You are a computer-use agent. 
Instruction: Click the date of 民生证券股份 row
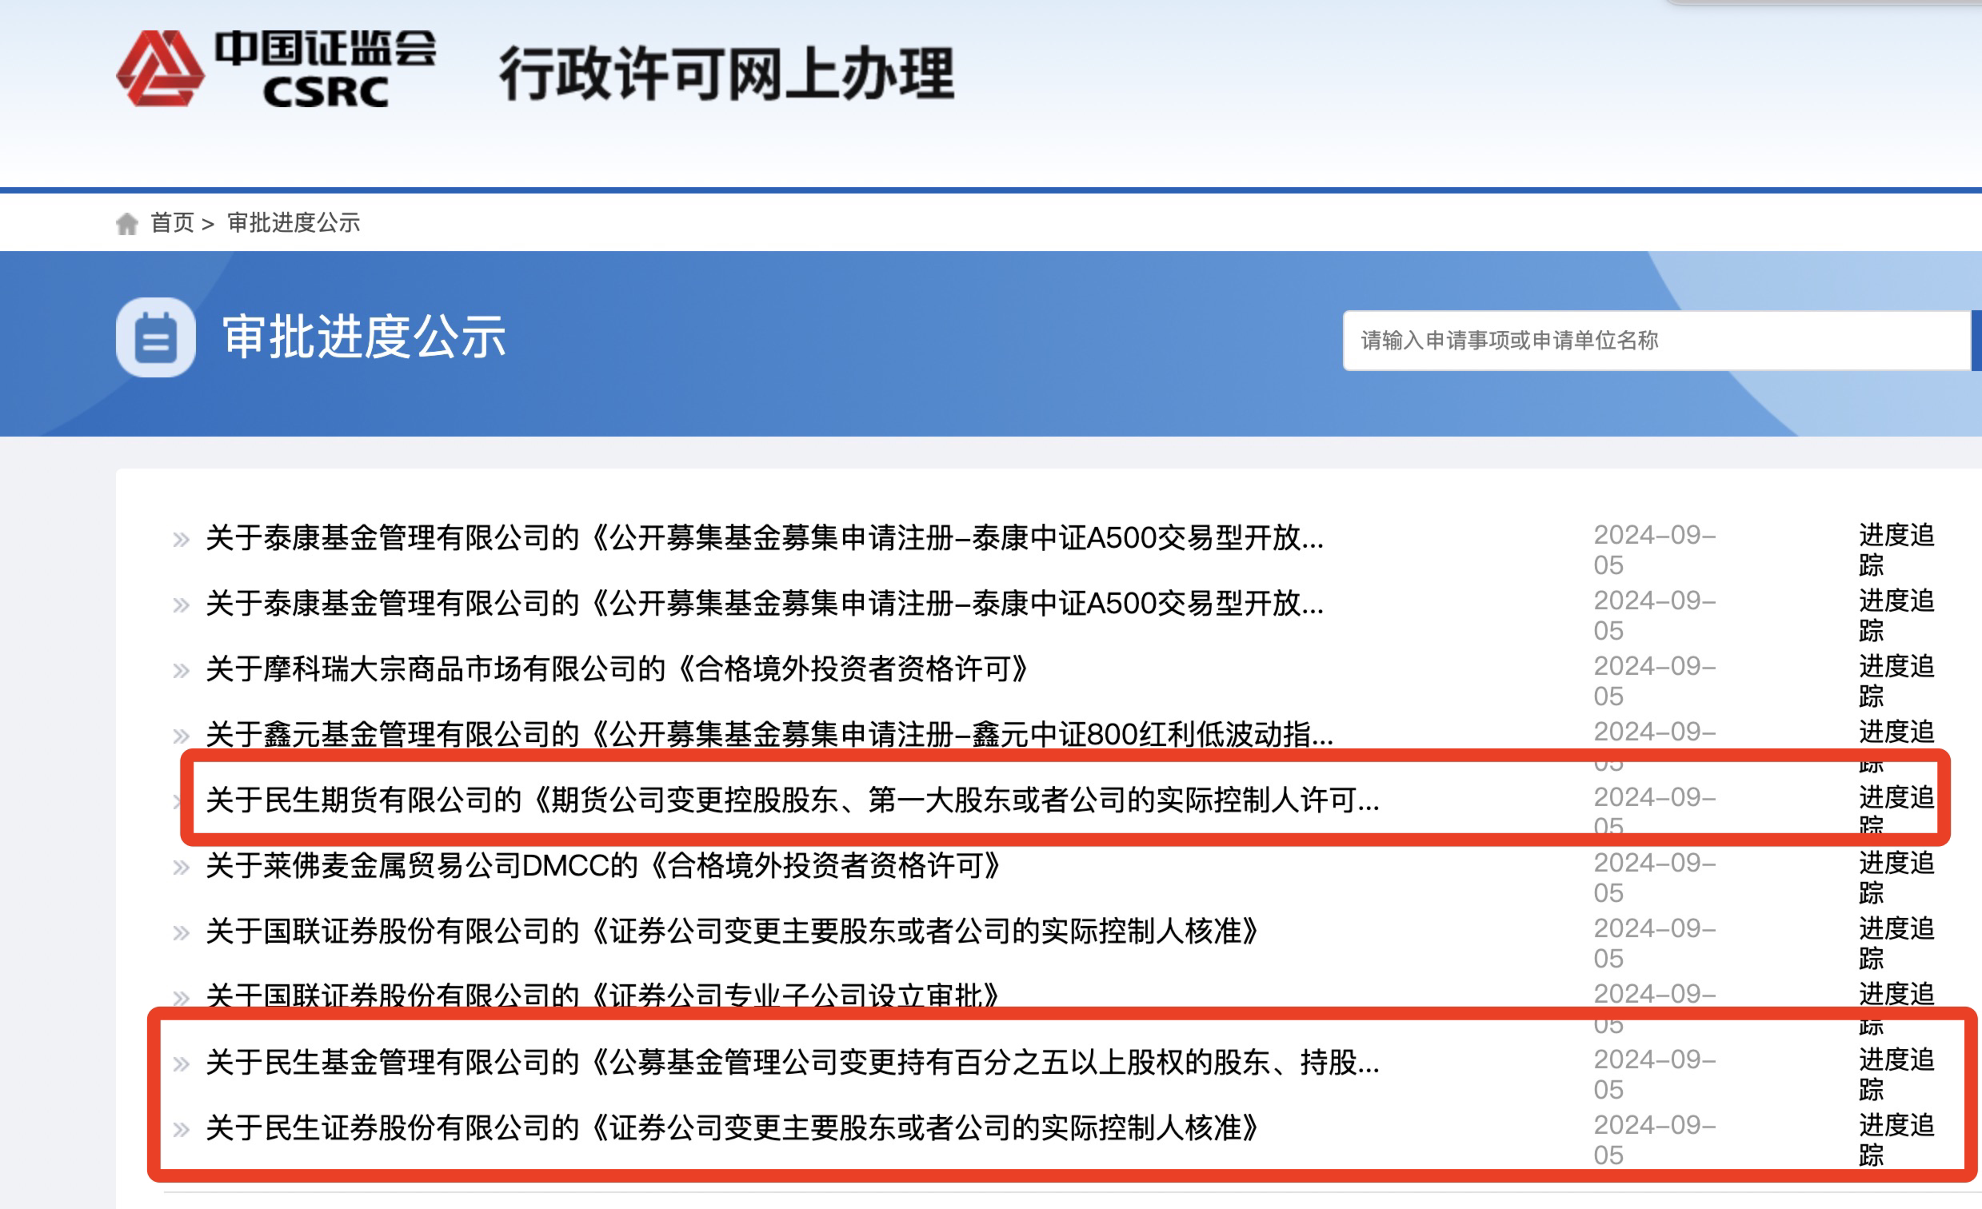click(x=1655, y=1139)
